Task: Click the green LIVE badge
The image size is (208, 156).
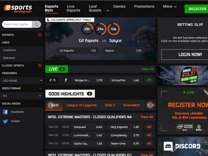Action: pos(57,69)
